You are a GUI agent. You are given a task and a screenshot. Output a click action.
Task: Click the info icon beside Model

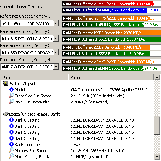point(11,89)
